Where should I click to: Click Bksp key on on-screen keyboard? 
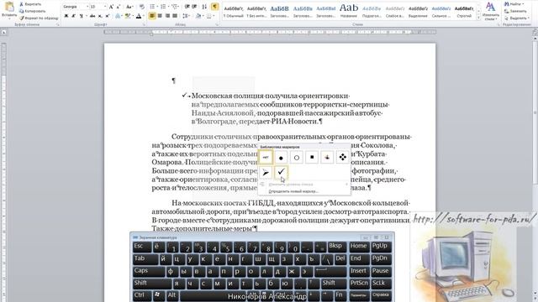tap(336, 247)
